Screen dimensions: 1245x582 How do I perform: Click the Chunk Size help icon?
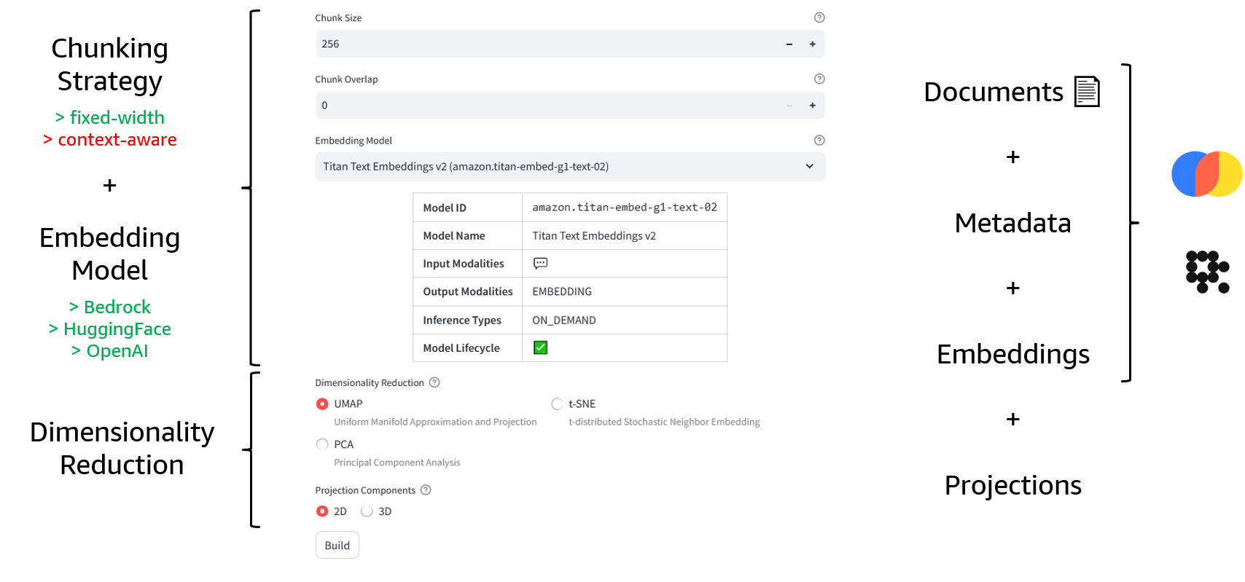coord(819,17)
